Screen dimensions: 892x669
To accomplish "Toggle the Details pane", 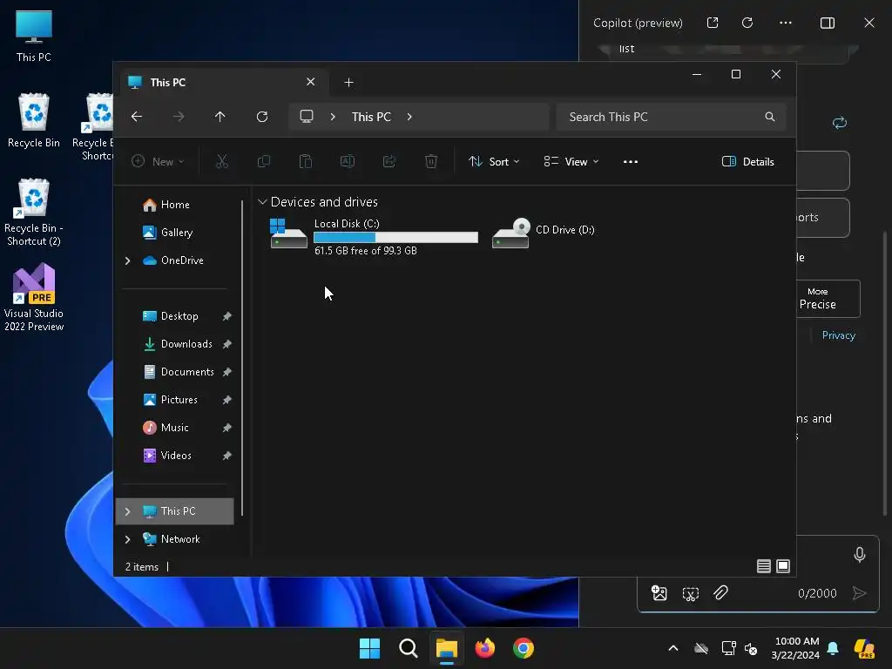I will tap(748, 161).
